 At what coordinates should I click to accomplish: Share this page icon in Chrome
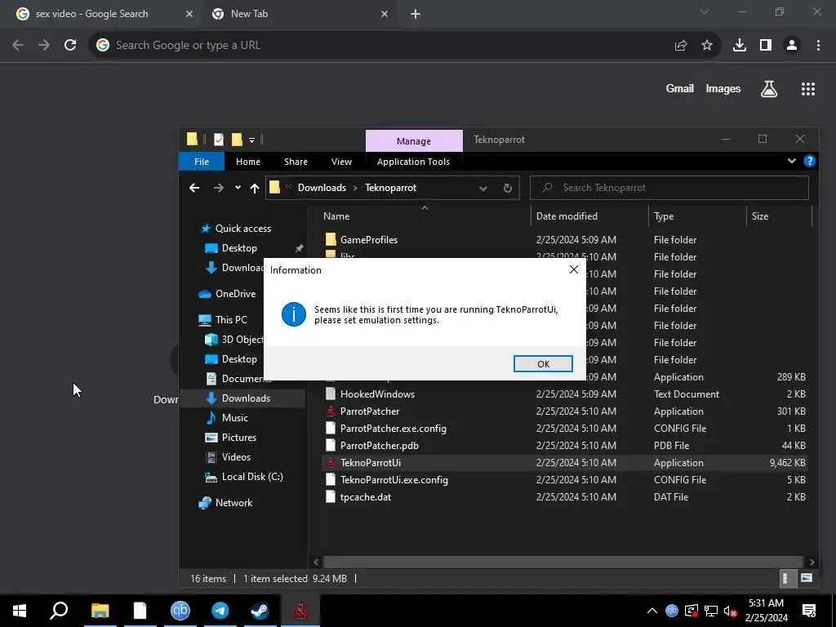click(x=681, y=46)
